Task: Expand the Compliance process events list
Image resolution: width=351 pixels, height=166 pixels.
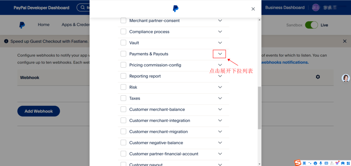Action: [220, 32]
